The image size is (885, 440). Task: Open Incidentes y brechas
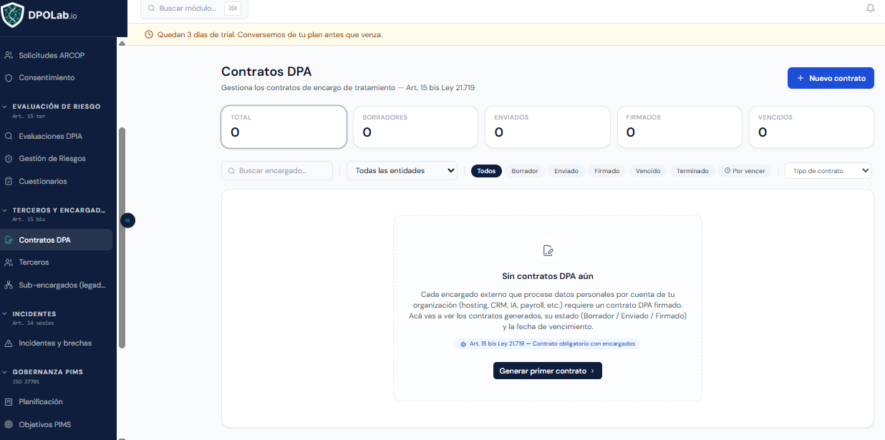(x=57, y=343)
